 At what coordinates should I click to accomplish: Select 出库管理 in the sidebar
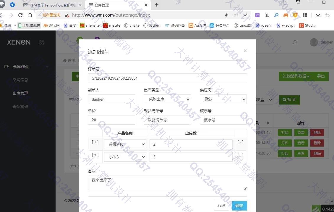(20, 93)
